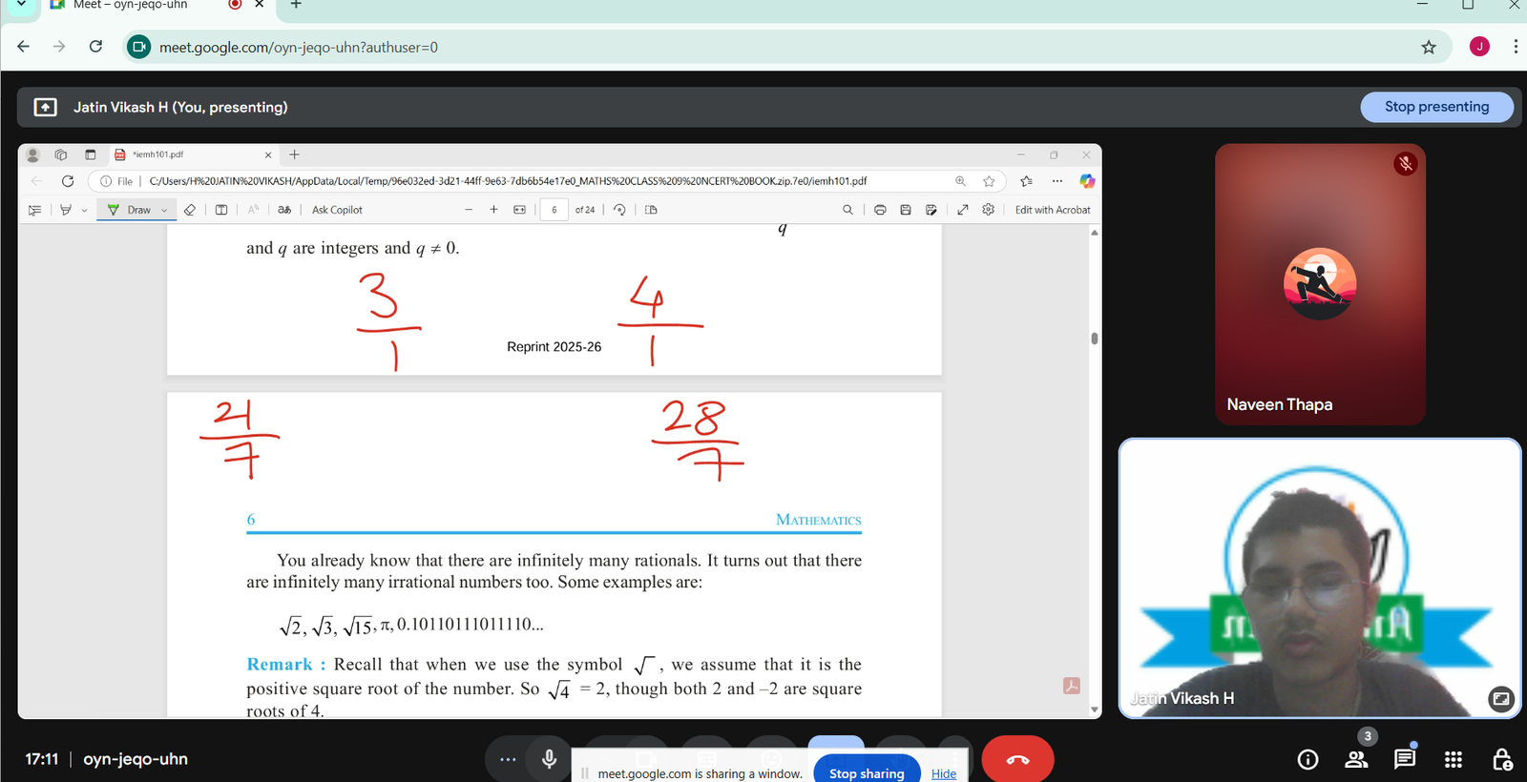Open the meeting details info icon

(x=1307, y=759)
